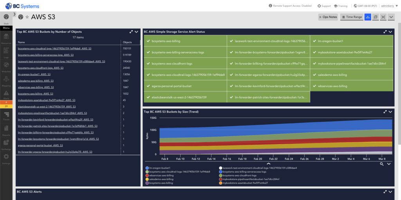This screenshot has height=200, width=401.
Task: Toggle bcsystems-aws-billing purple legend series
Action: [x=159, y=183]
